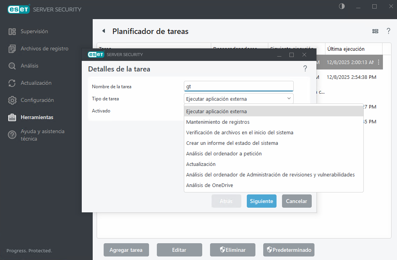Click Agregar tarea at the bottom
Viewport: 397px width, 260px height.
(x=126, y=250)
